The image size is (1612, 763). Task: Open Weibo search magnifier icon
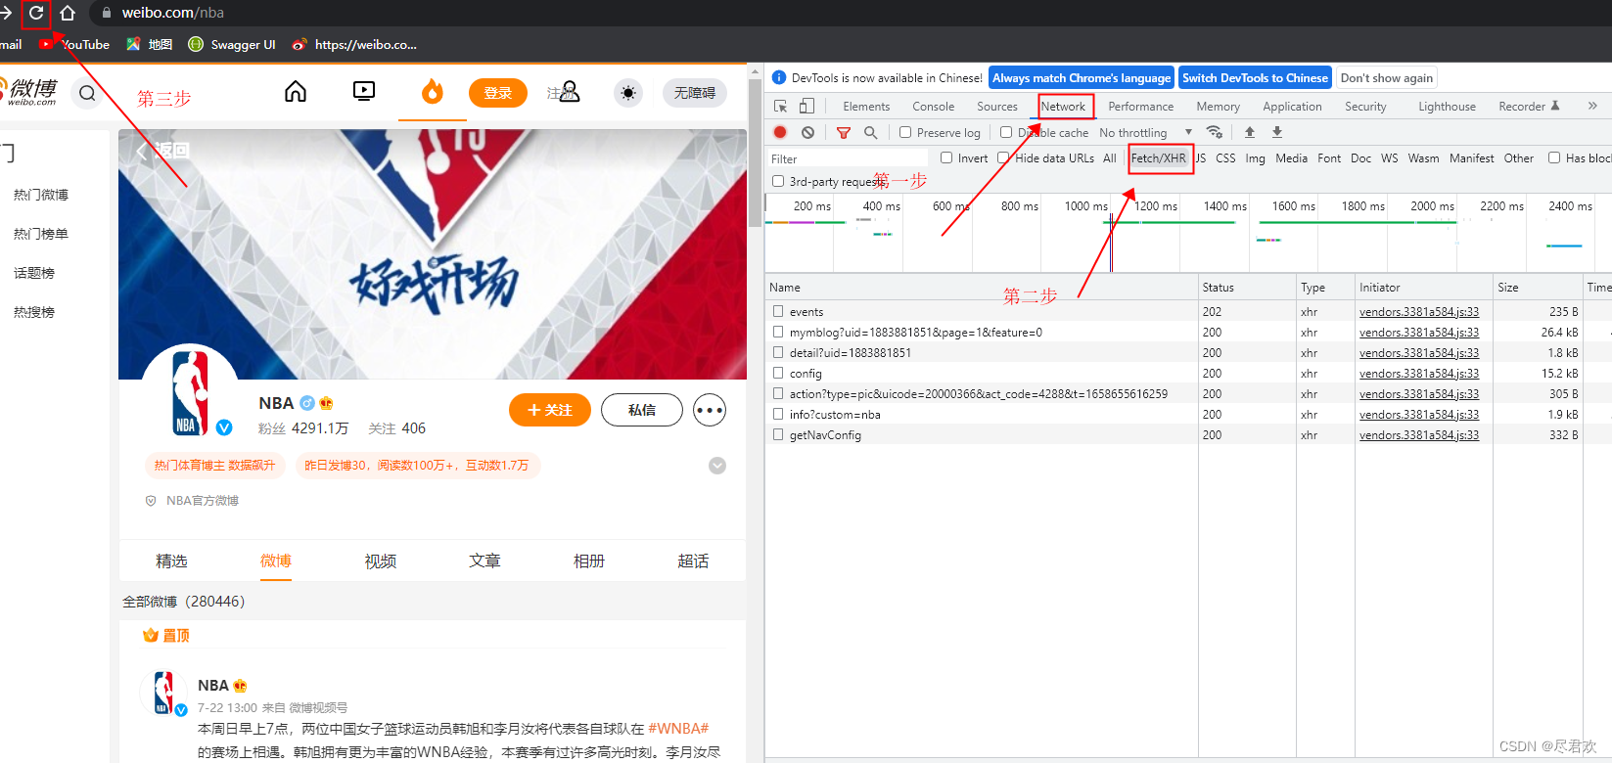87,93
